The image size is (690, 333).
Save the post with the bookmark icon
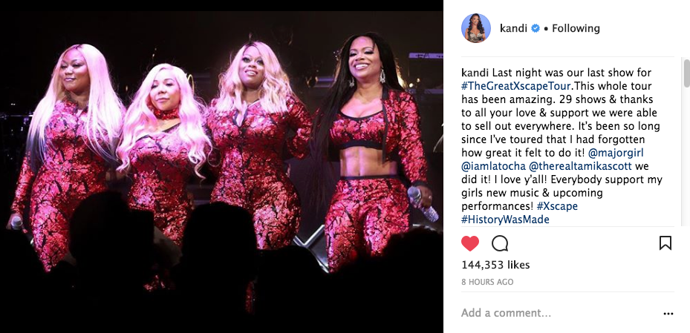(665, 243)
